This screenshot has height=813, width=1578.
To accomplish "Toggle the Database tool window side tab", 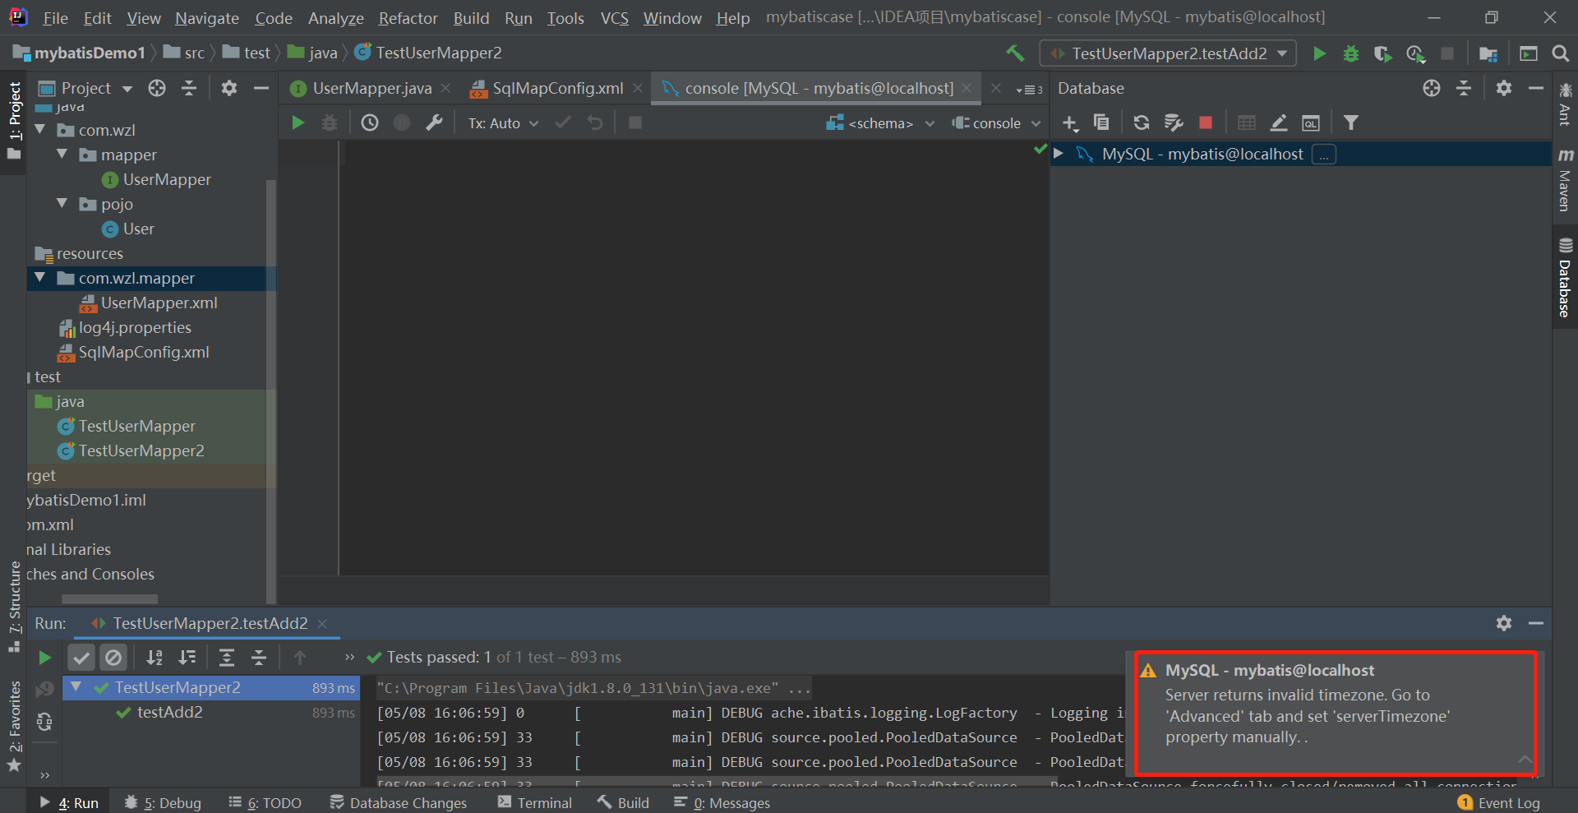I will tap(1565, 278).
